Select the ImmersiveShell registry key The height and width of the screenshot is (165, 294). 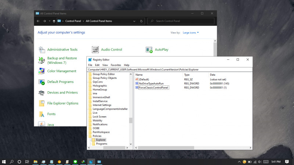pos(101,97)
